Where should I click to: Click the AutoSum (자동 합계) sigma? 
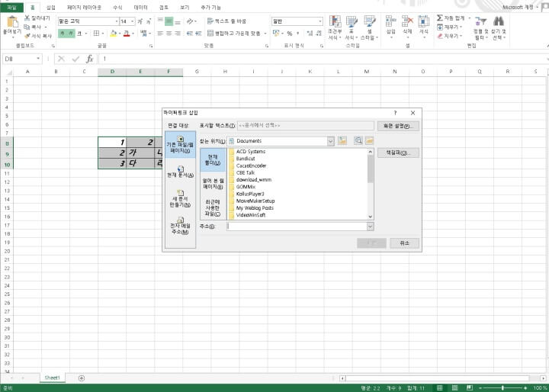pos(440,18)
